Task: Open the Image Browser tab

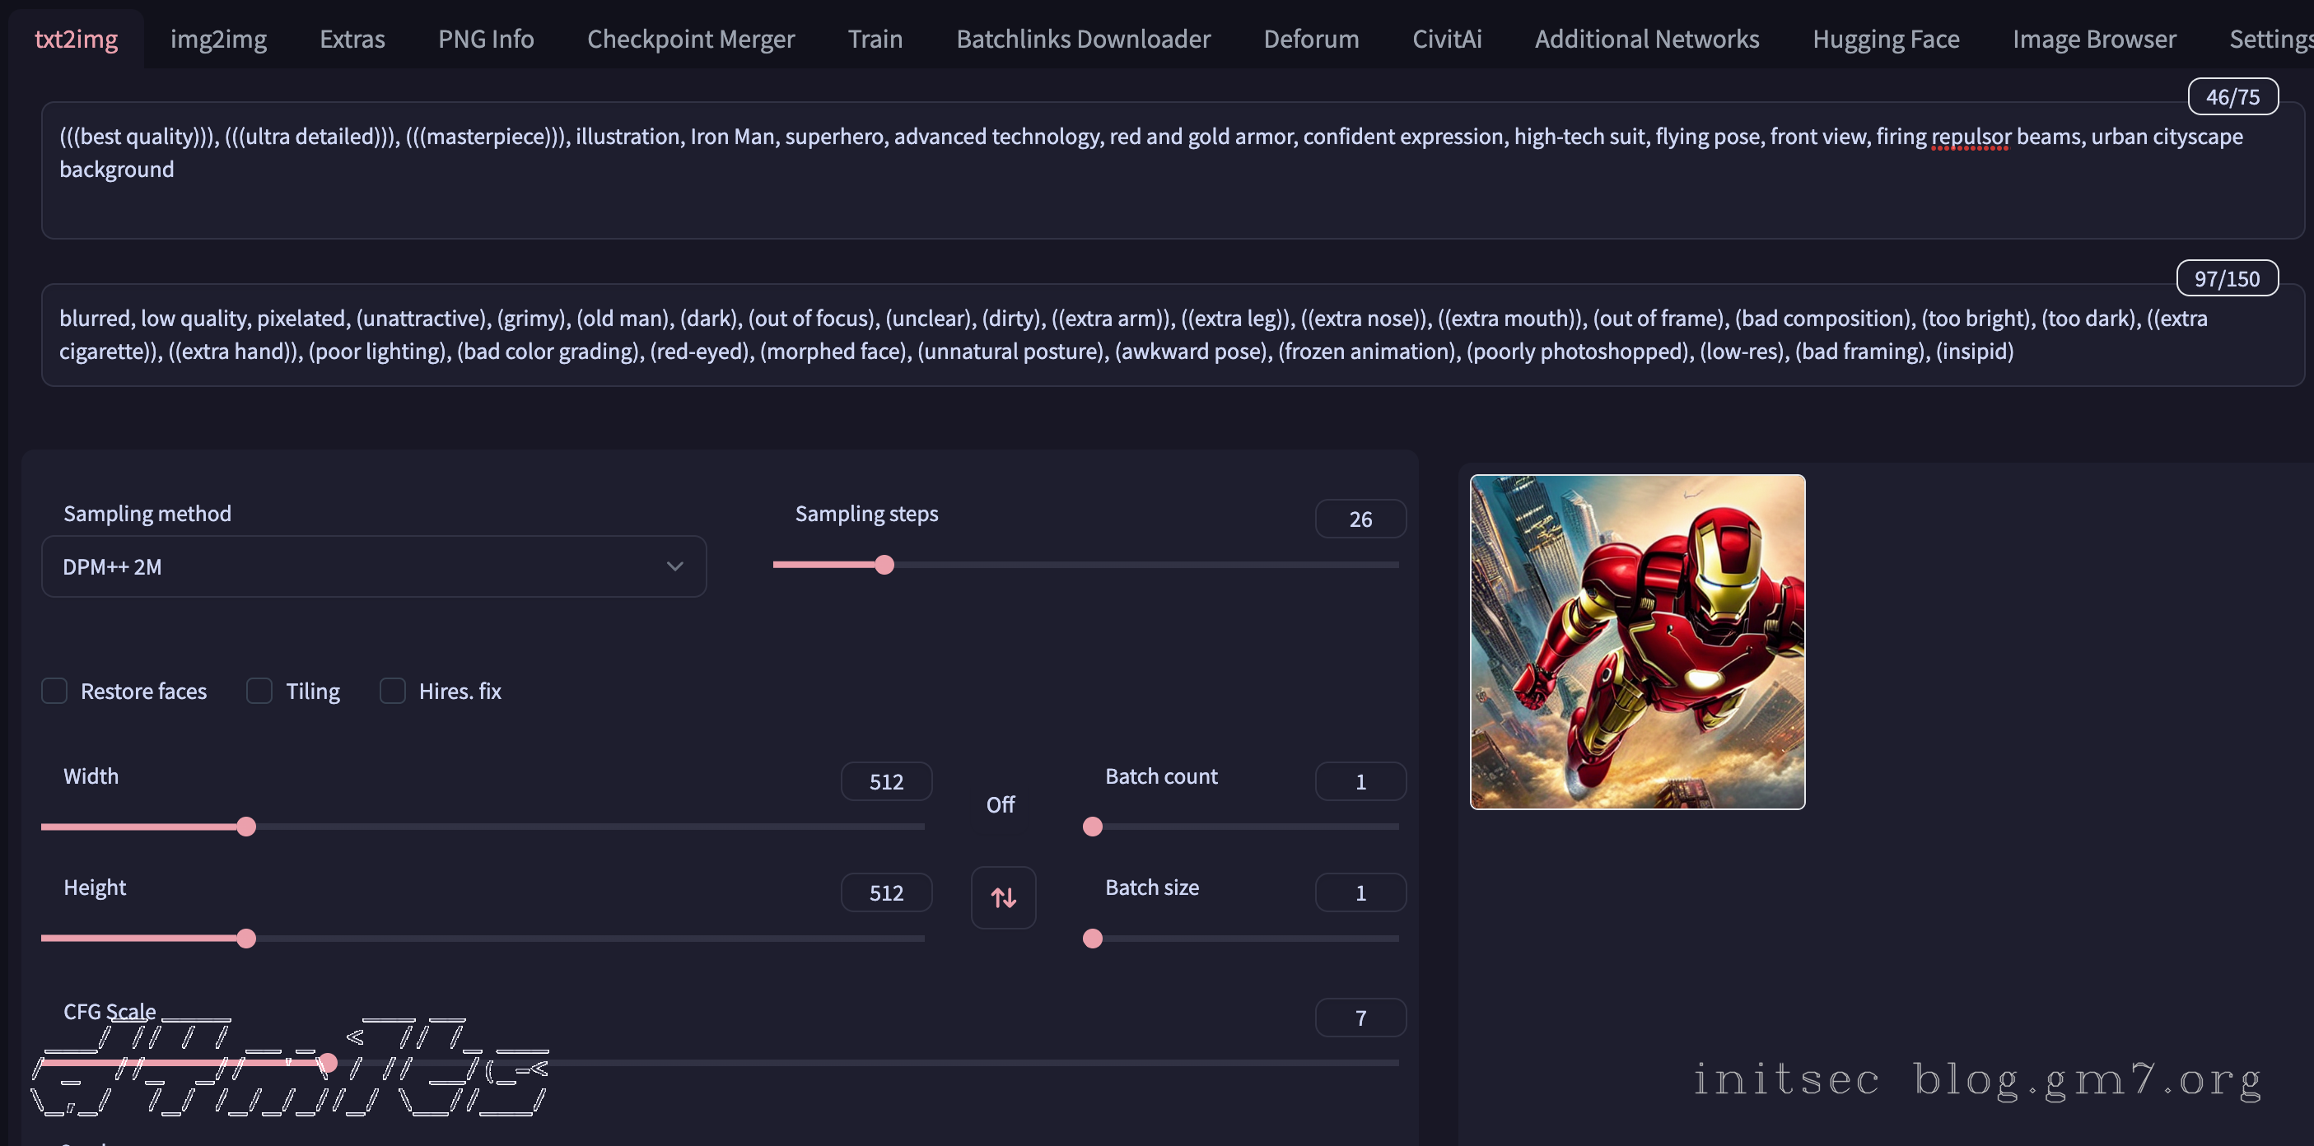Action: (x=2093, y=39)
